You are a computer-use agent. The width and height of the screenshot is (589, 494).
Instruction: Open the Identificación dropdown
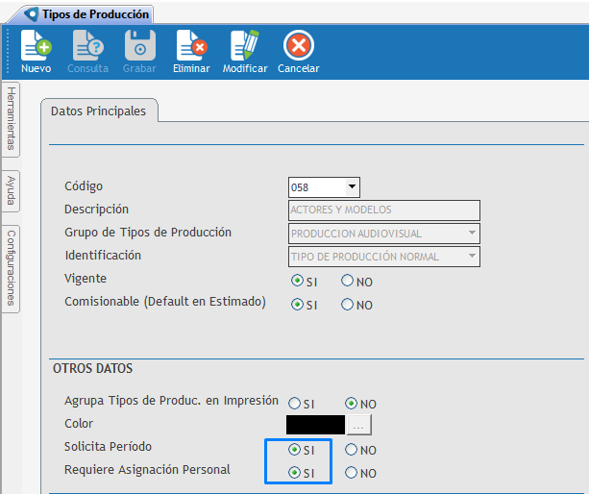pos(471,257)
